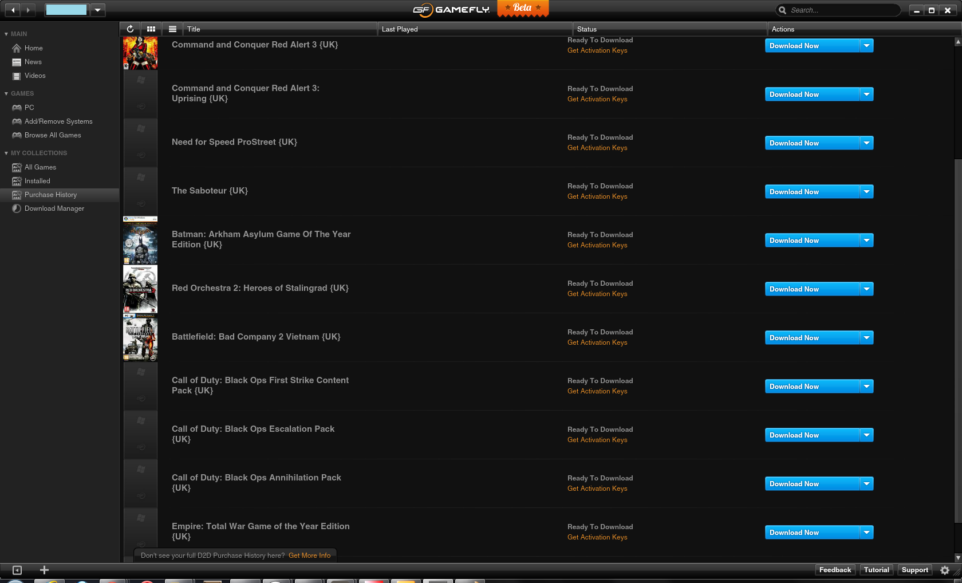This screenshot has width=962, height=583.
Task: Click the Home house icon
Action: pos(17,48)
